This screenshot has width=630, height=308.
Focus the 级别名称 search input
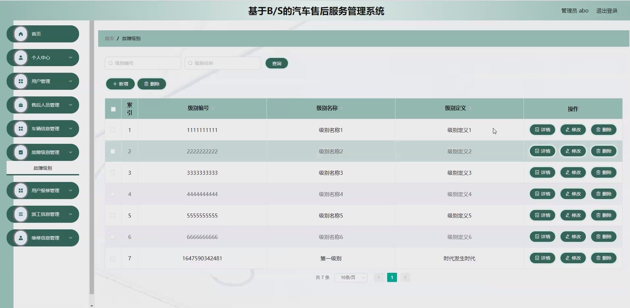pos(223,63)
